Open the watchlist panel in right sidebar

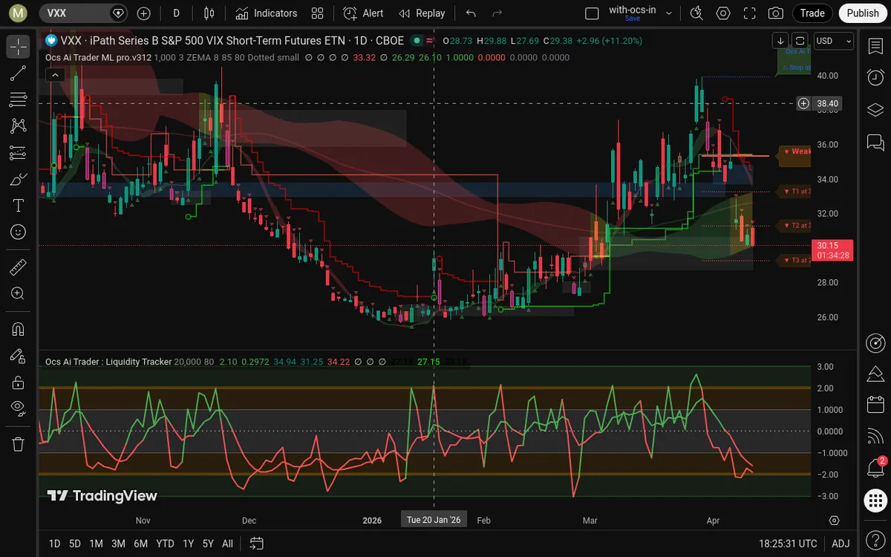875,46
